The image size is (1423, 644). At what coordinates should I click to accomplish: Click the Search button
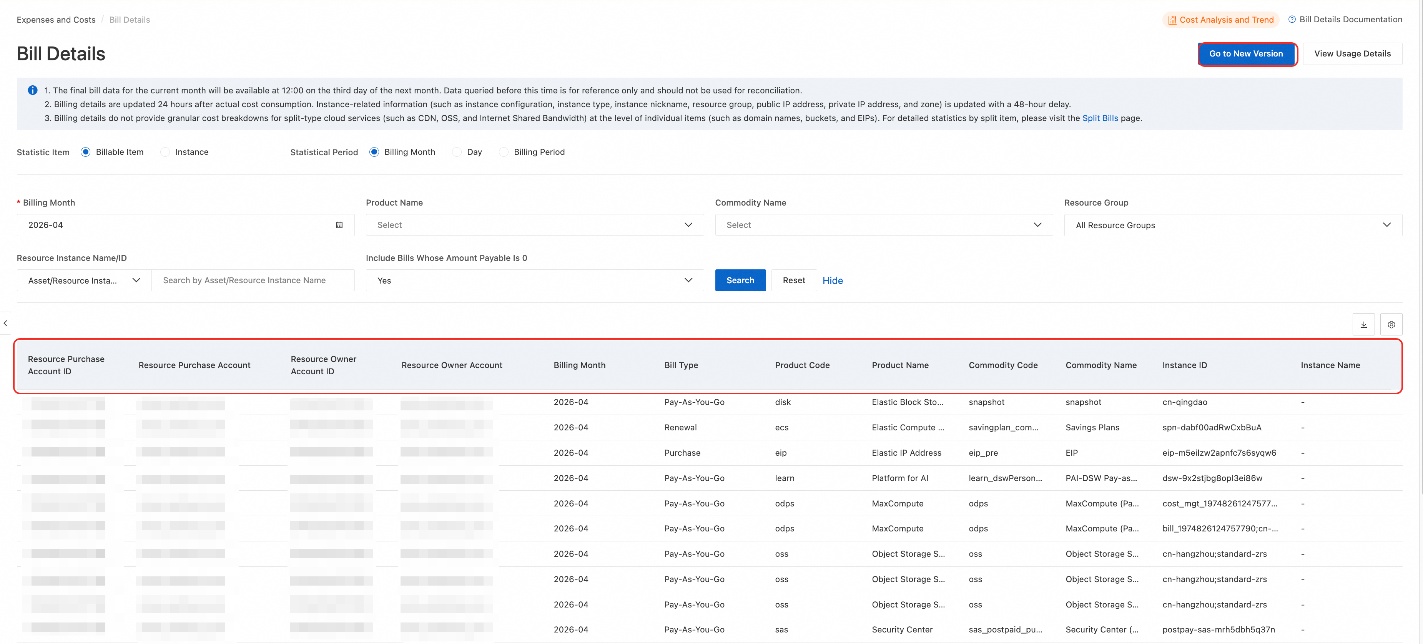pos(740,281)
